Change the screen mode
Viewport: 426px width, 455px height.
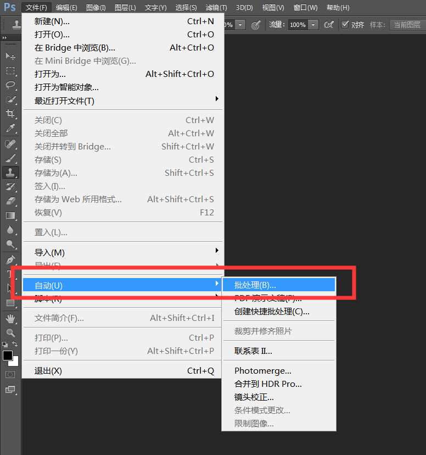(10, 390)
